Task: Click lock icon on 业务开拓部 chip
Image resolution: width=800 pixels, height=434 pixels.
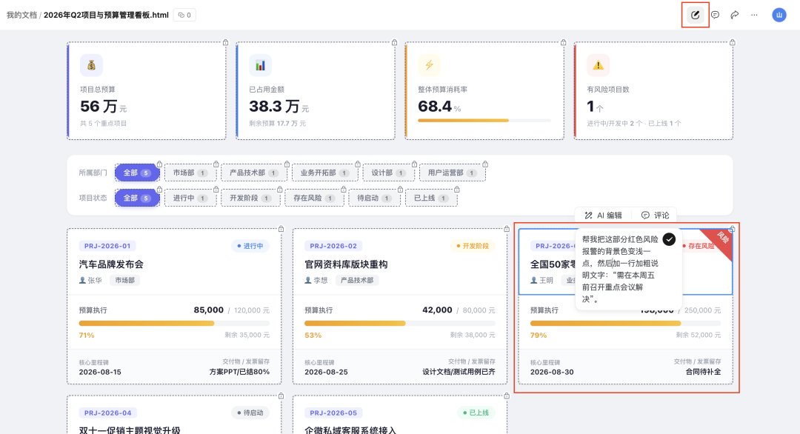Action: click(358, 164)
